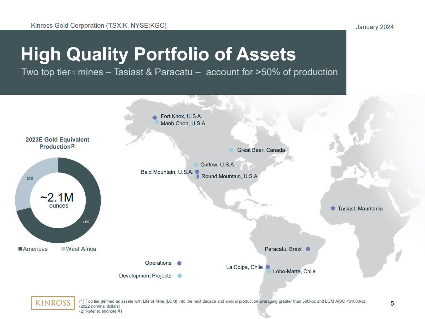Click the Round Mountain, U.S.A. marker
Image resolution: width=425 pixels, height=319 pixels.
tap(198, 176)
